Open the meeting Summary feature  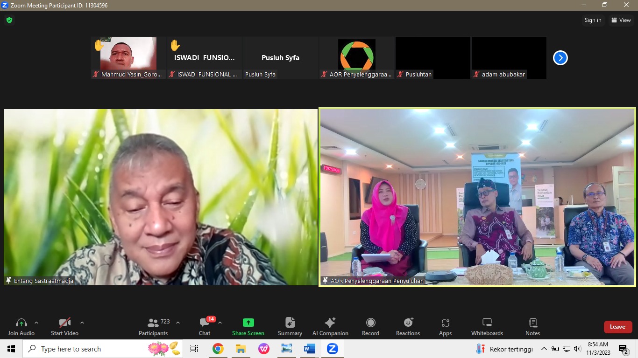tap(290, 326)
